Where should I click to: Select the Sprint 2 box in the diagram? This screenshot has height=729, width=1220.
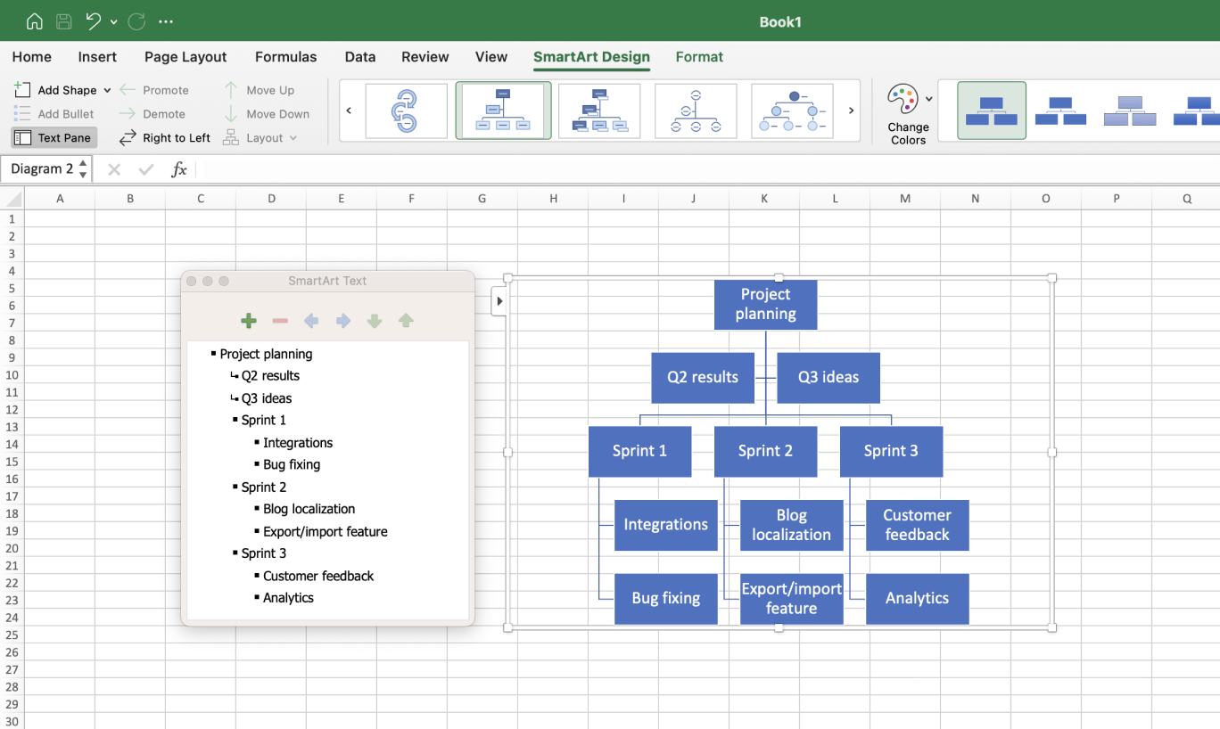coord(765,451)
